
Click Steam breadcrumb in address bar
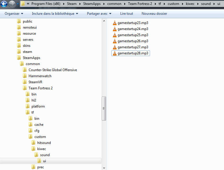(72, 4)
